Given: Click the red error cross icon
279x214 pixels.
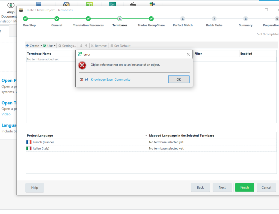Looking at the screenshot, I should click(x=82, y=65).
